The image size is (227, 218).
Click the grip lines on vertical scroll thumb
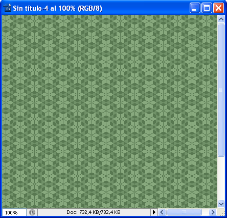pos(221,90)
